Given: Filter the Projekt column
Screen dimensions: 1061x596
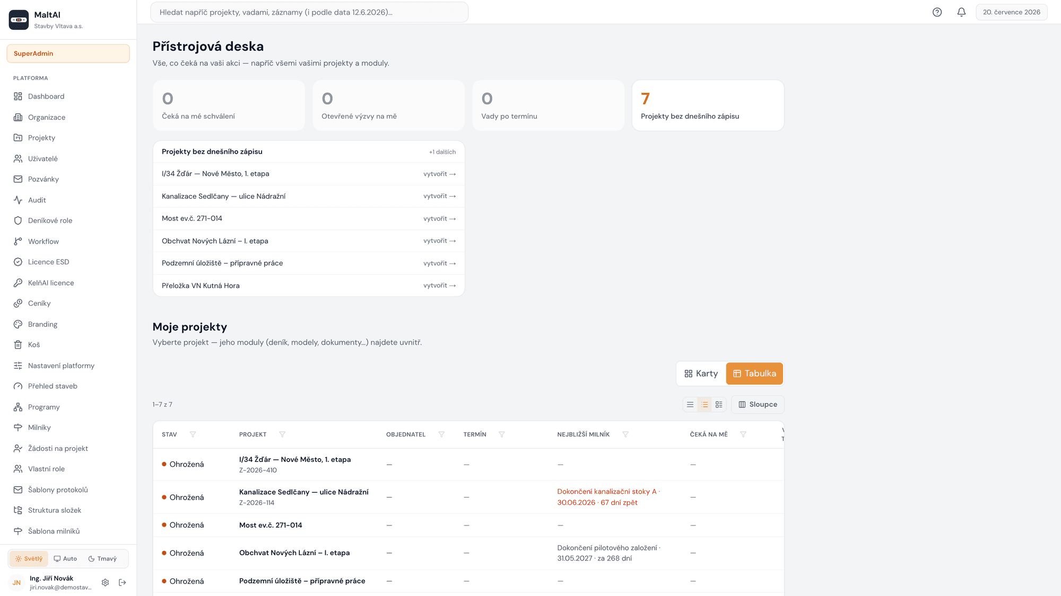Looking at the screenshot, I should point(282,434).
